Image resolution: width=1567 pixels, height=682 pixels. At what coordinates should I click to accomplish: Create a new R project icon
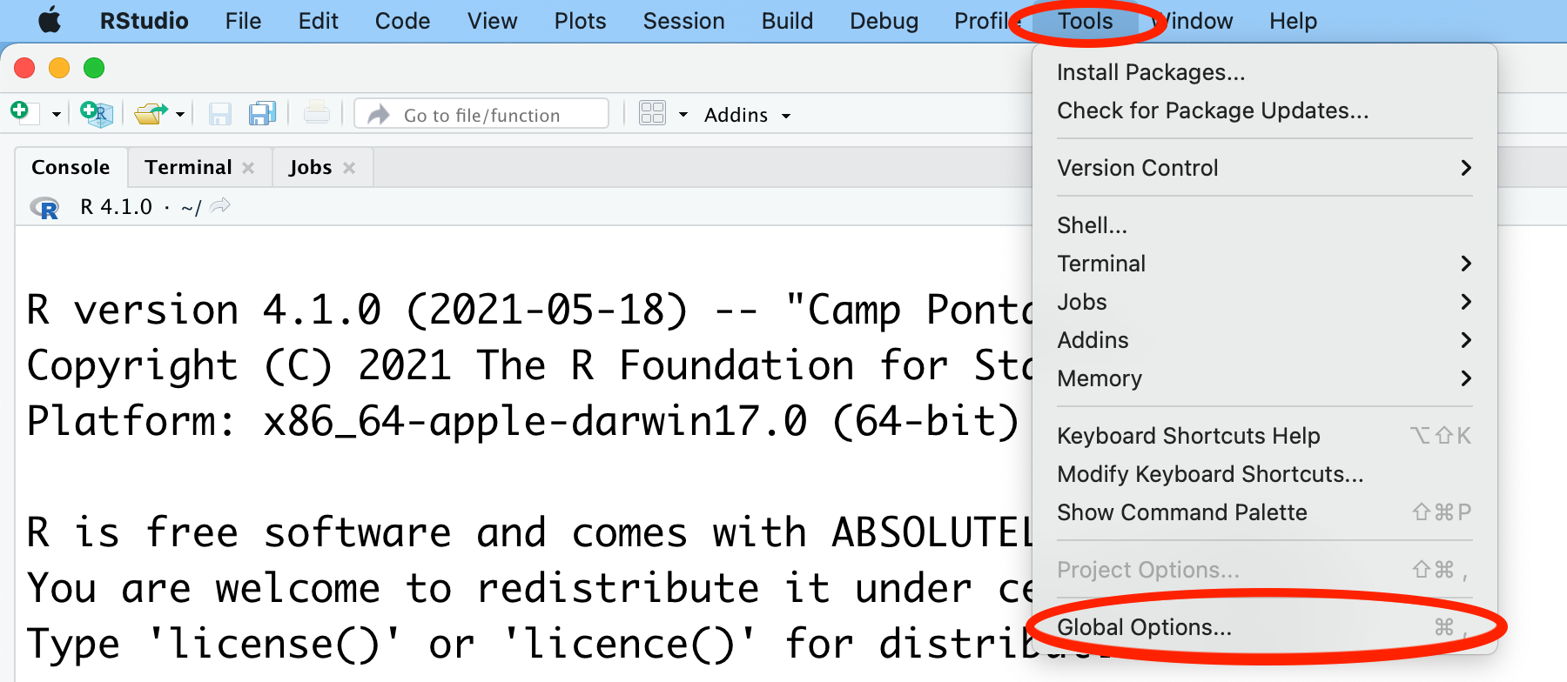point(97,114)
